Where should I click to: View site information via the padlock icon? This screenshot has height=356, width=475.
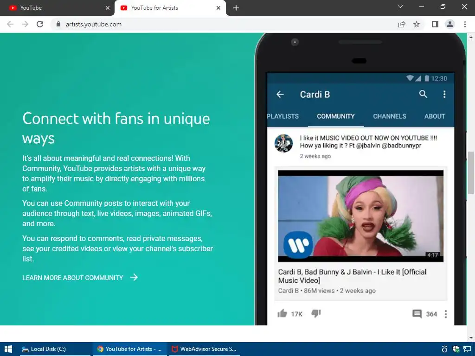point(58,24)
